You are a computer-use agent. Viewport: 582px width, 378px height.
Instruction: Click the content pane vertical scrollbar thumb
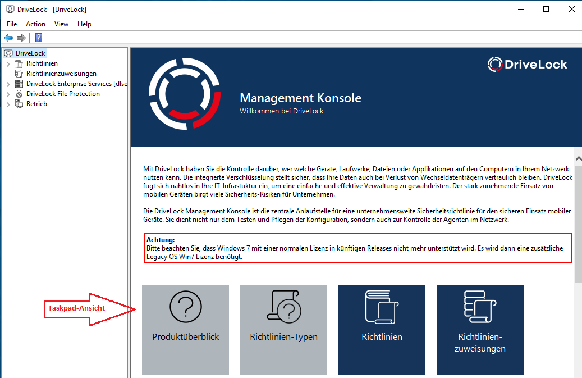[x=578, y=223]
